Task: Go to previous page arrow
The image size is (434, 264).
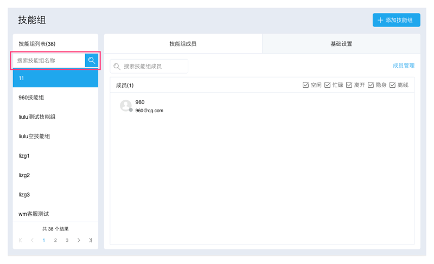Action: [x=32, y=240]
